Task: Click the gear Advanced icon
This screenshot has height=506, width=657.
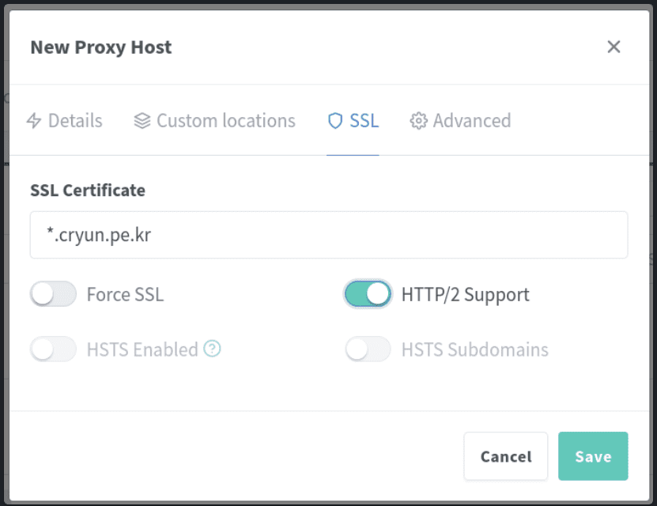Action: point(418,121)
